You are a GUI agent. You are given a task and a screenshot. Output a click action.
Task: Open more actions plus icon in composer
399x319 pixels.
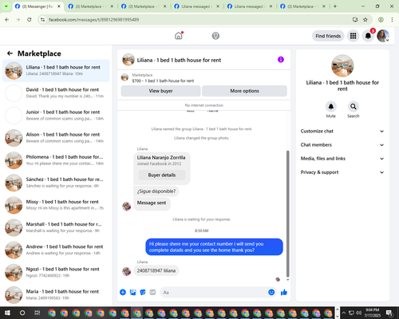click(123, 293)
